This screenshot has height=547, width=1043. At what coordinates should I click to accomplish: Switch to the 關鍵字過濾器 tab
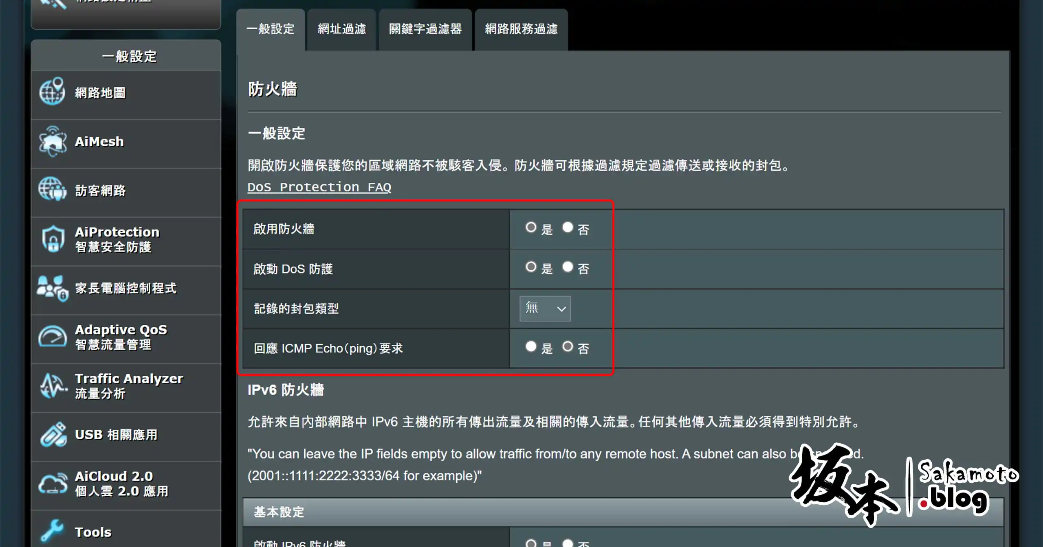(x=425, y=29)
